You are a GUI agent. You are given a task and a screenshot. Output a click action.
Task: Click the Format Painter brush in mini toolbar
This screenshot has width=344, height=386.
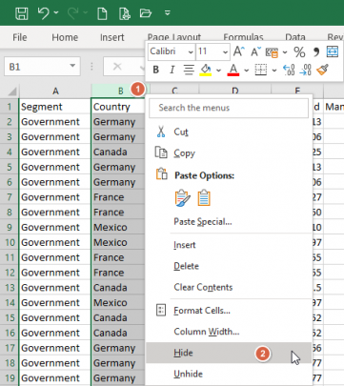pyautogui.click(x=322, y=70)
